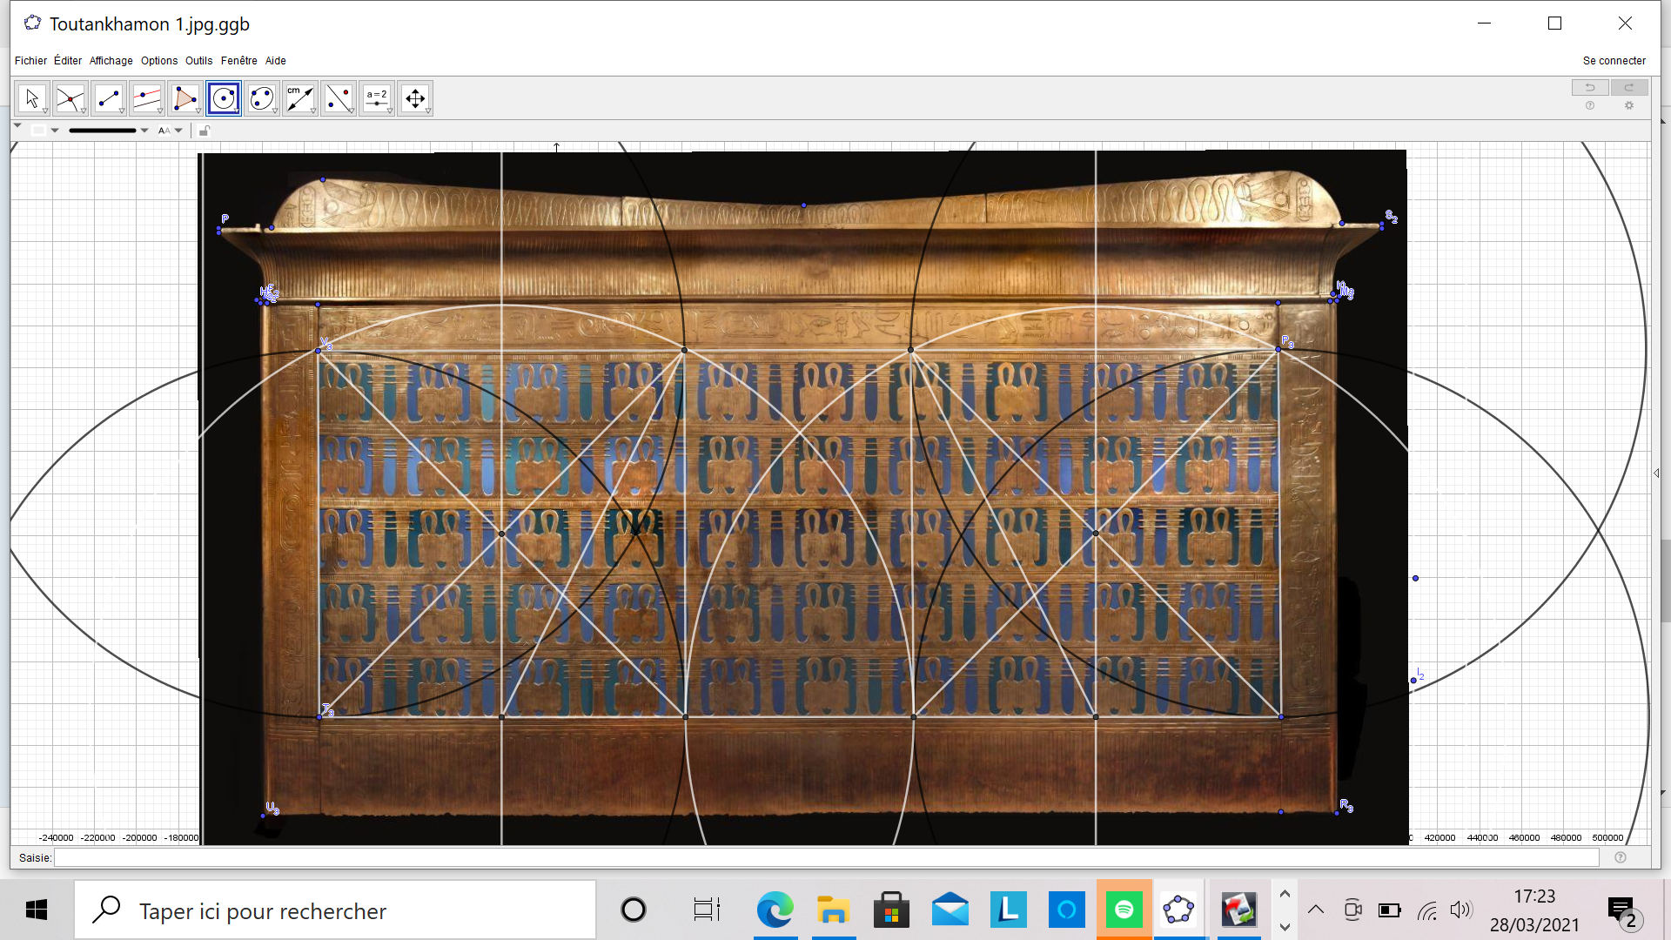Toggle the lock object padlock
This screenshot has height=940, width=1671.
click(205, 131)
